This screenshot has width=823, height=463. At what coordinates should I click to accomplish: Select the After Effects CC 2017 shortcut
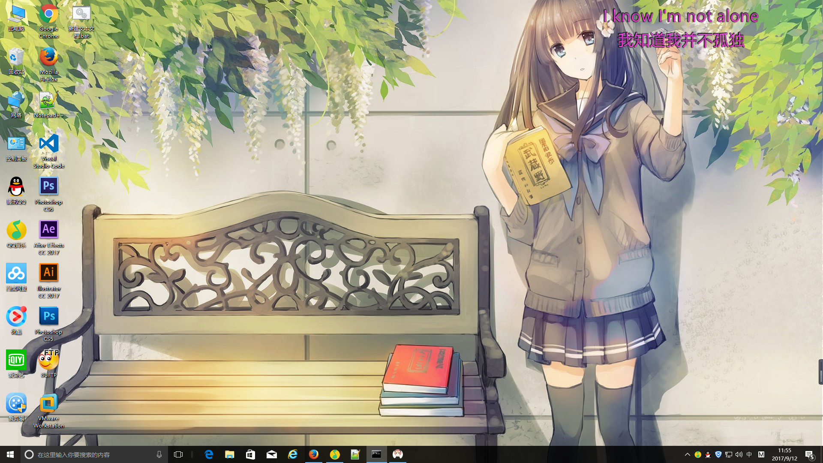pyautogui.click(x=49, y=238)
